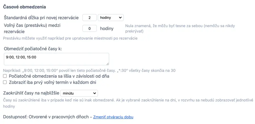The image size is (255, 124).
Task: Click the "Štandardná dĺžka pri novej rezervácie" label
Action: point(41,18)
